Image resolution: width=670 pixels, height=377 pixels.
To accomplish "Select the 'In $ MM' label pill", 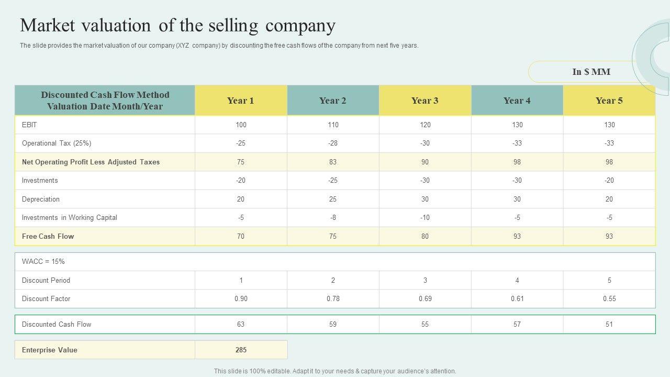I will [x=591, y=72].
